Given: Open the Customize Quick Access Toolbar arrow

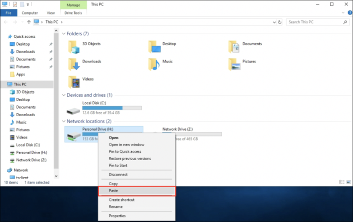Looking at the screenshot, I should (28, 5).
